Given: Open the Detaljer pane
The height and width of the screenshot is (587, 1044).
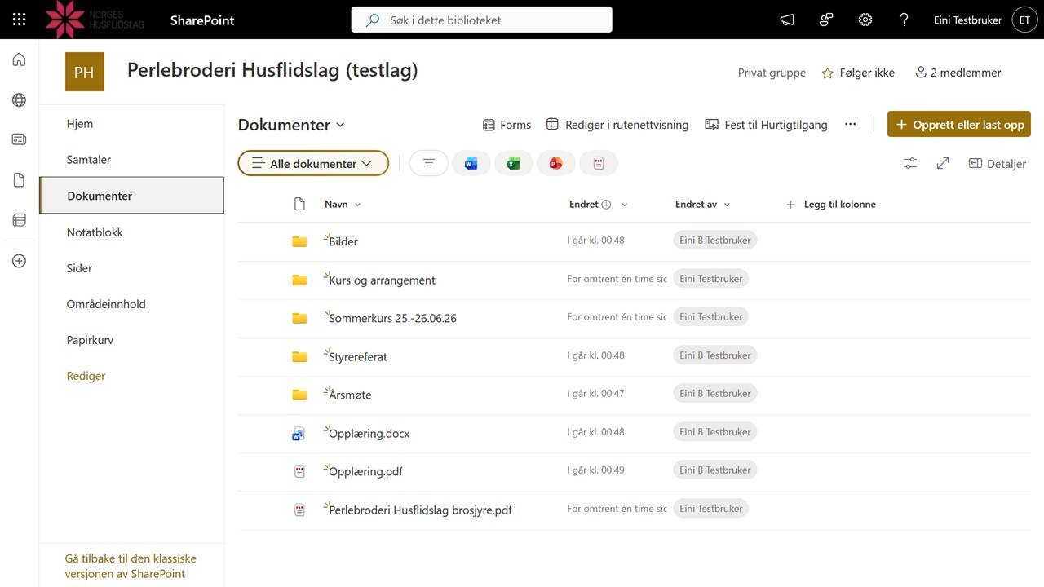Looking at the screenshot, I should tap(997, 163).
